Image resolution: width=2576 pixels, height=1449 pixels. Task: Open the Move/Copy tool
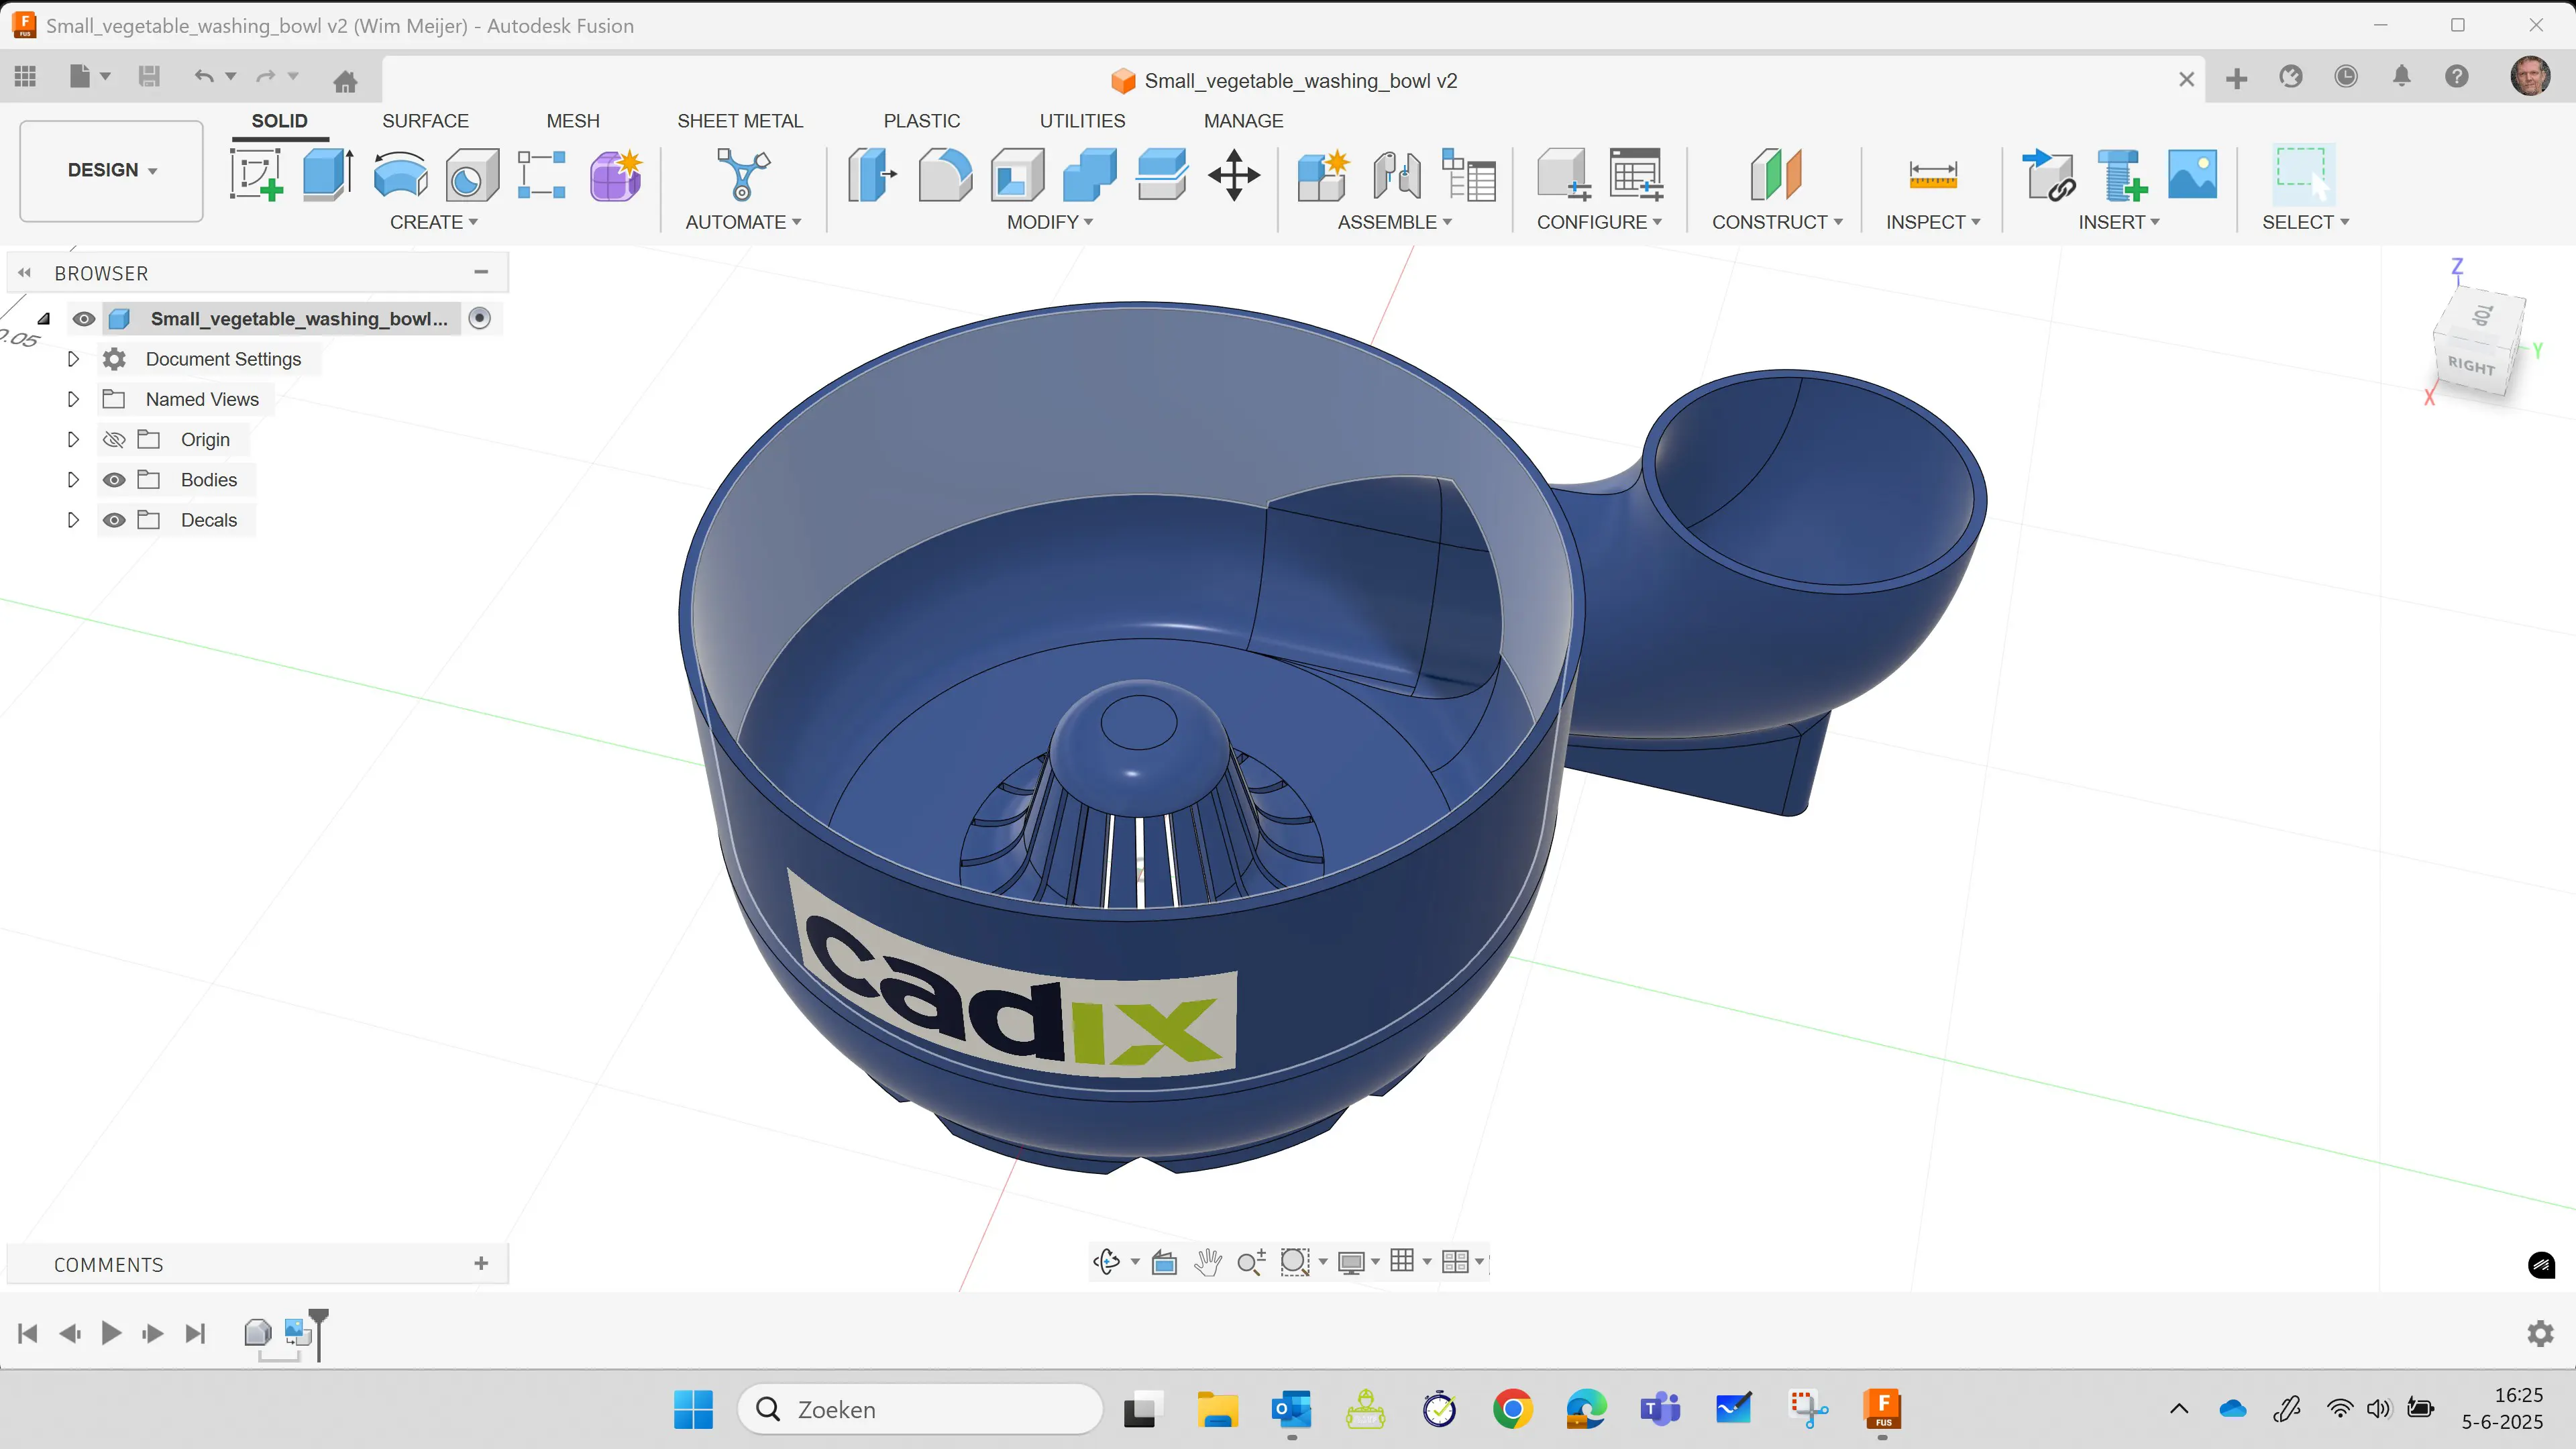[1234, 175]
